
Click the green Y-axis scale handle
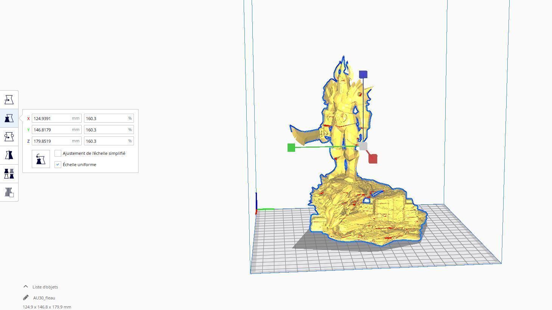[291, 148]
